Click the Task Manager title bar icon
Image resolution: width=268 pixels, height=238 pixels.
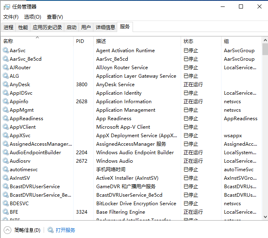tap(7, 7)
